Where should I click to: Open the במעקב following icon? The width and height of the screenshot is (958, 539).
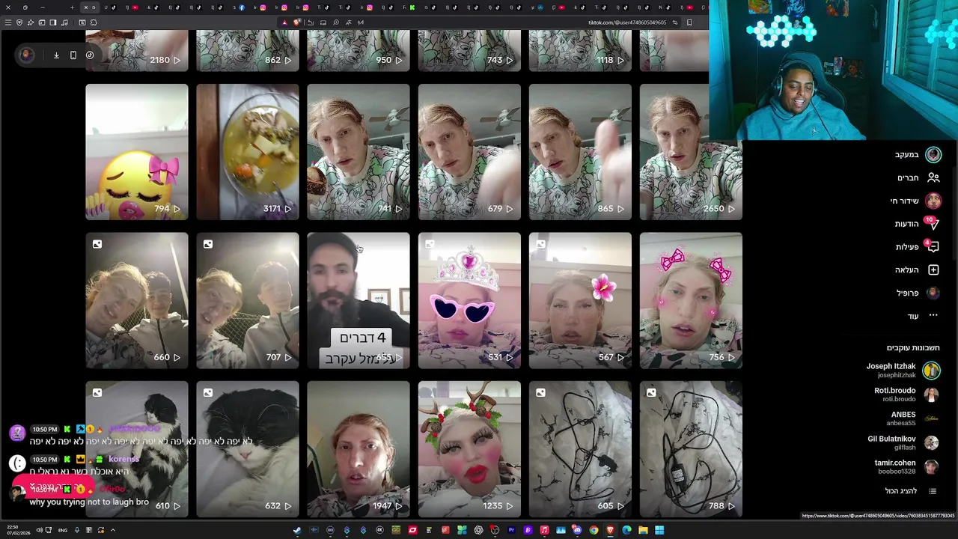pyautogui.click(x=933, y=154)
